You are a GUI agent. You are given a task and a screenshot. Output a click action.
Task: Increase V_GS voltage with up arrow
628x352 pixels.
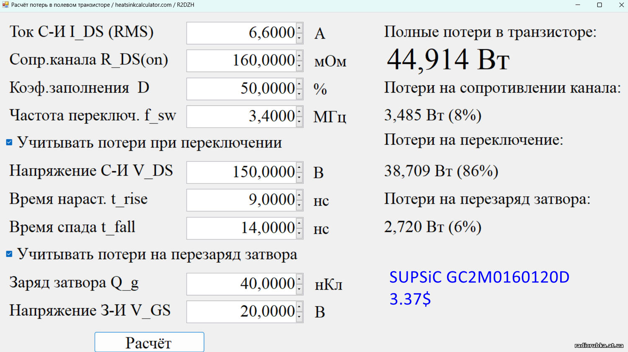pyautogui.click(x=299, y=307)
